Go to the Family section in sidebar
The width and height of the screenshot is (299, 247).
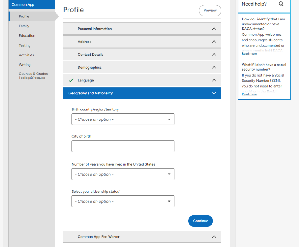(24, 26)
